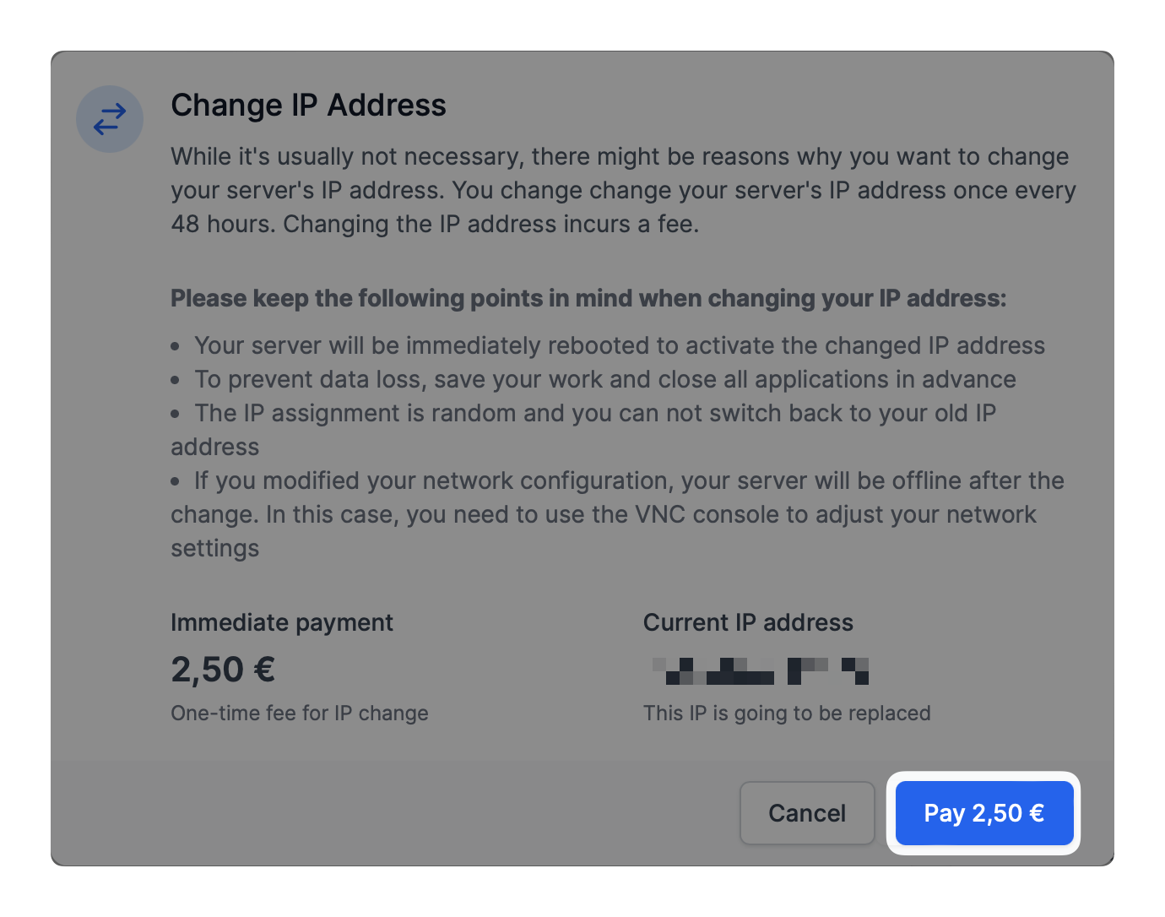This screenshot has width=1165, height=917.
Task: Select the blurred current IP address
Action: point(760,670)
